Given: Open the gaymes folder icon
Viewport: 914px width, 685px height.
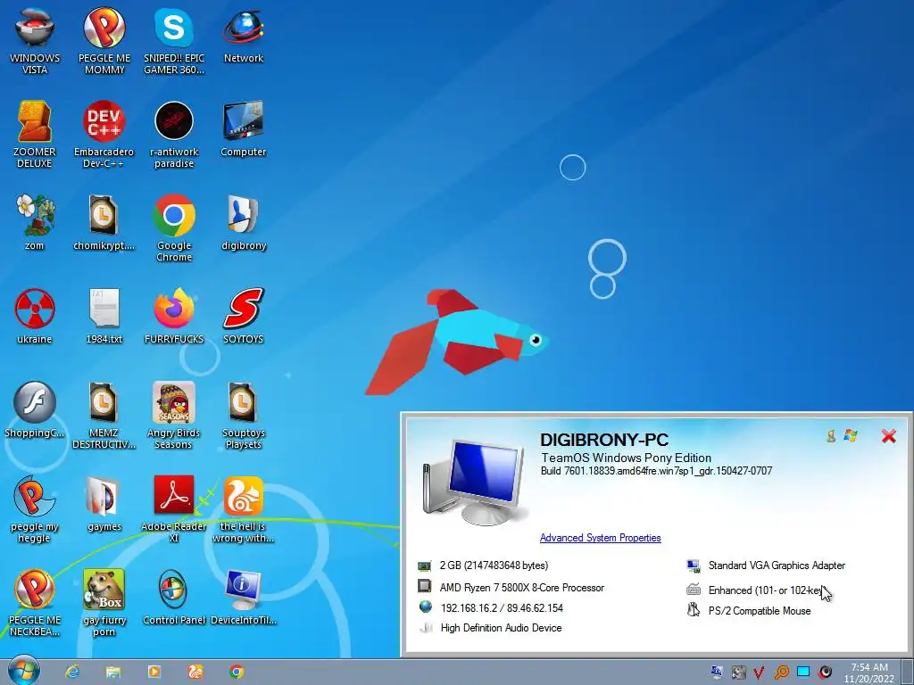Looking at the screenshot, I should pyautogui.click(x=104, y=504).
